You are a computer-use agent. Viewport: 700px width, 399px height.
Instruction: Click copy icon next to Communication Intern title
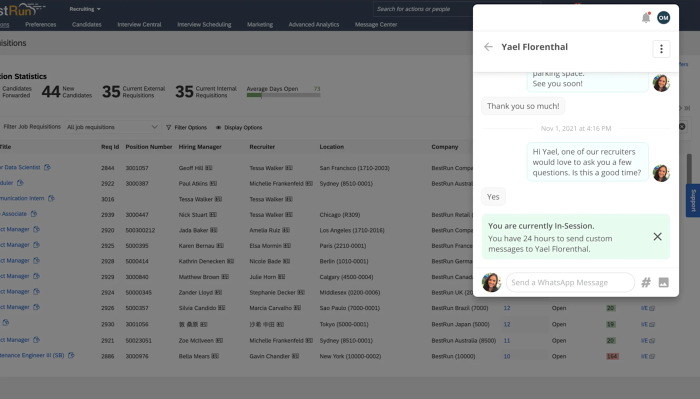click(51, 198)
